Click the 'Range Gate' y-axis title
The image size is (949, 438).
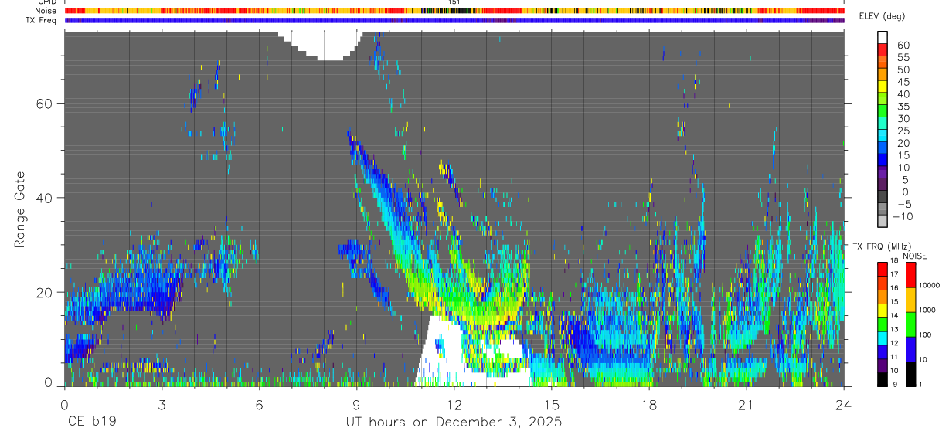point(19,209)
